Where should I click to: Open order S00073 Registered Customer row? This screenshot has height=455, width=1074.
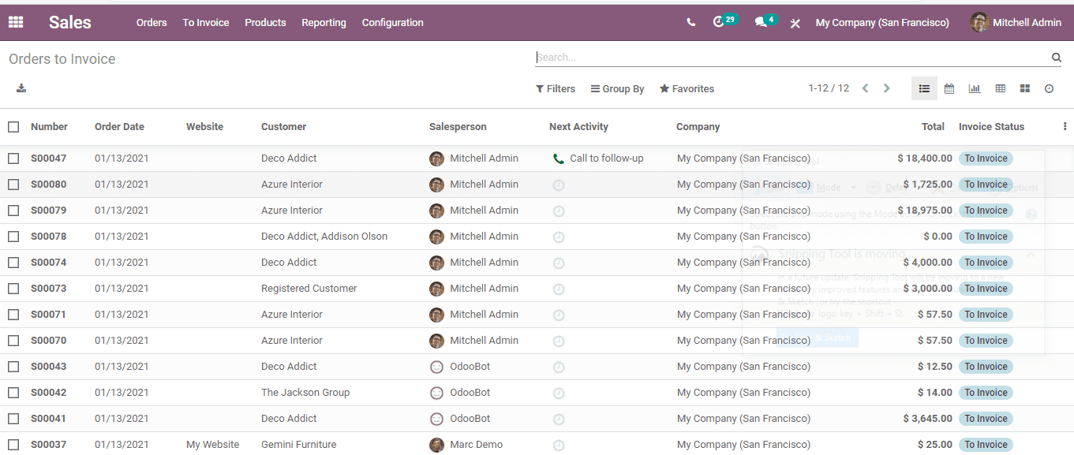537,289
